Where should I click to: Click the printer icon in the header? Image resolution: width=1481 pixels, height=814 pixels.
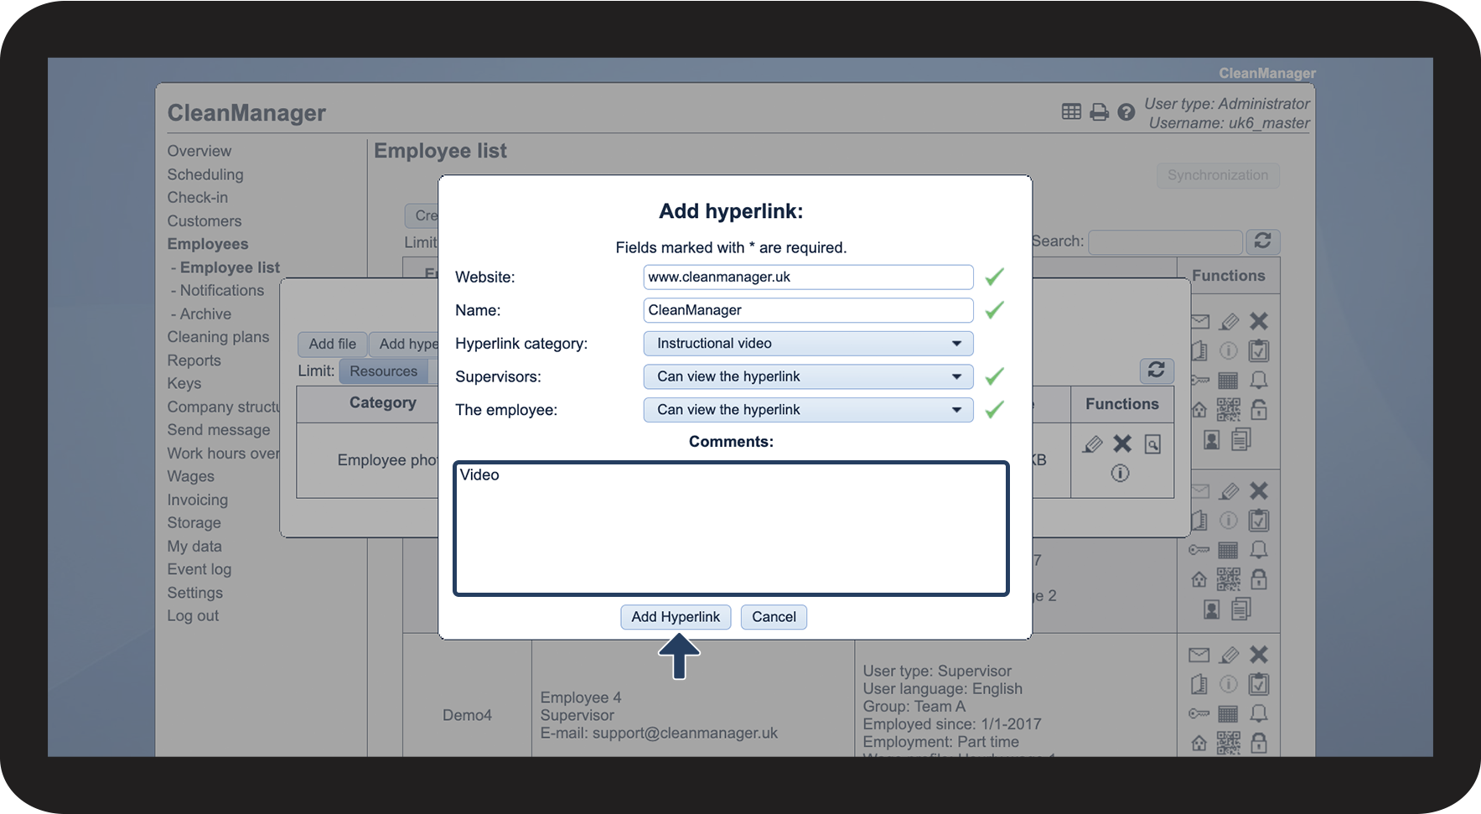click(x=1099, y=112)
